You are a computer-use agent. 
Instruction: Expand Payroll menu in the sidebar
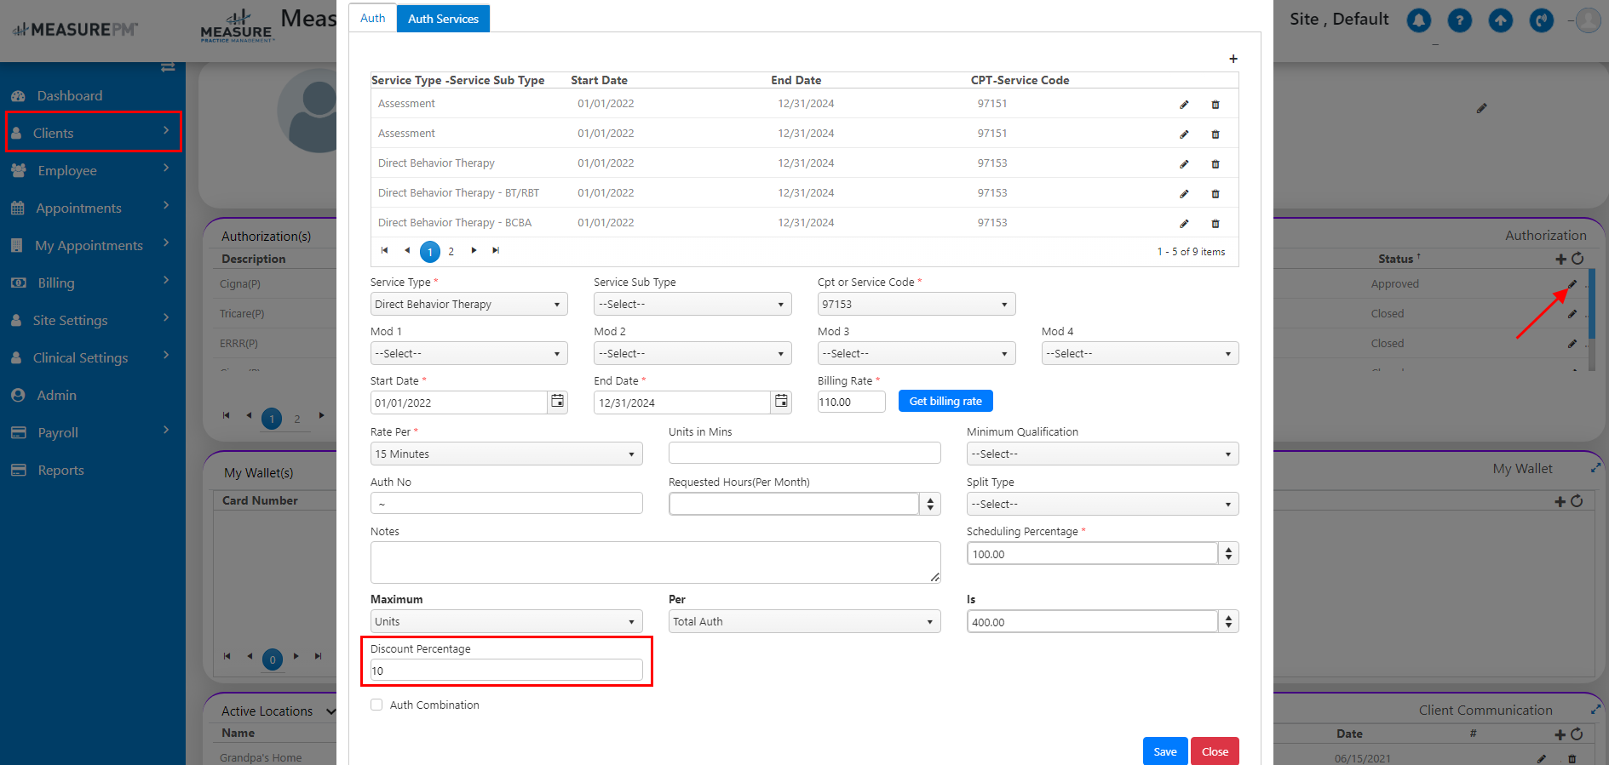coord(94,432)
